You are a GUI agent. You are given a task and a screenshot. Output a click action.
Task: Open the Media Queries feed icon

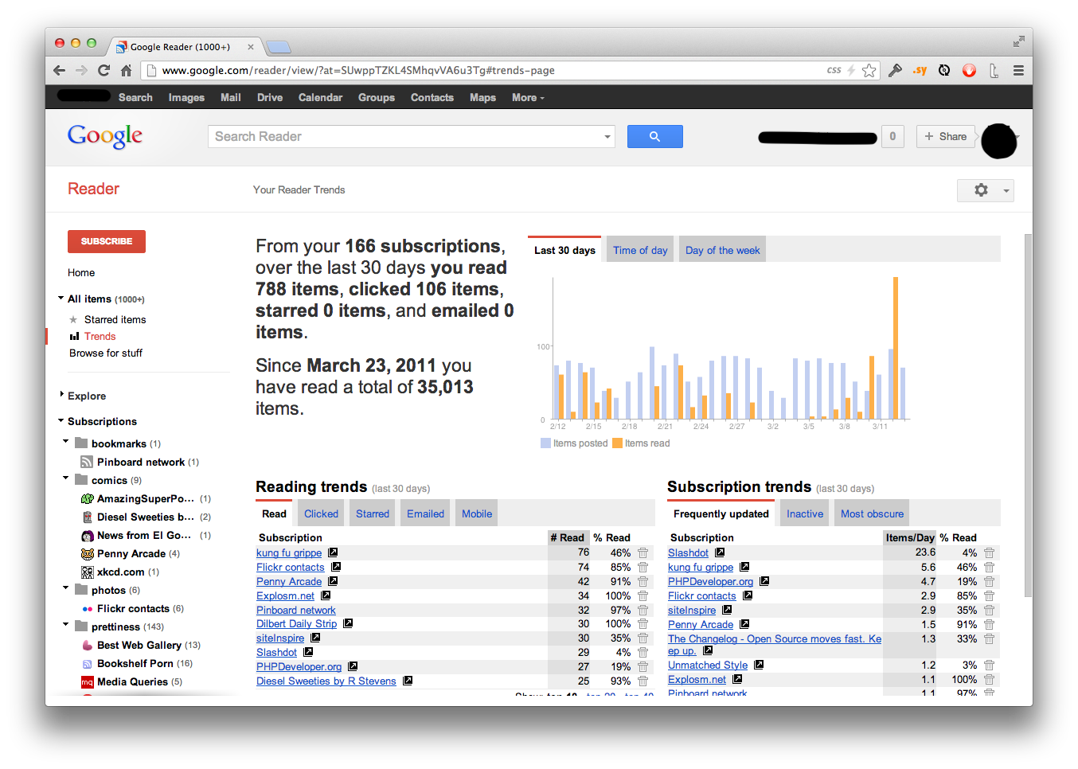[x=87, y=682]
